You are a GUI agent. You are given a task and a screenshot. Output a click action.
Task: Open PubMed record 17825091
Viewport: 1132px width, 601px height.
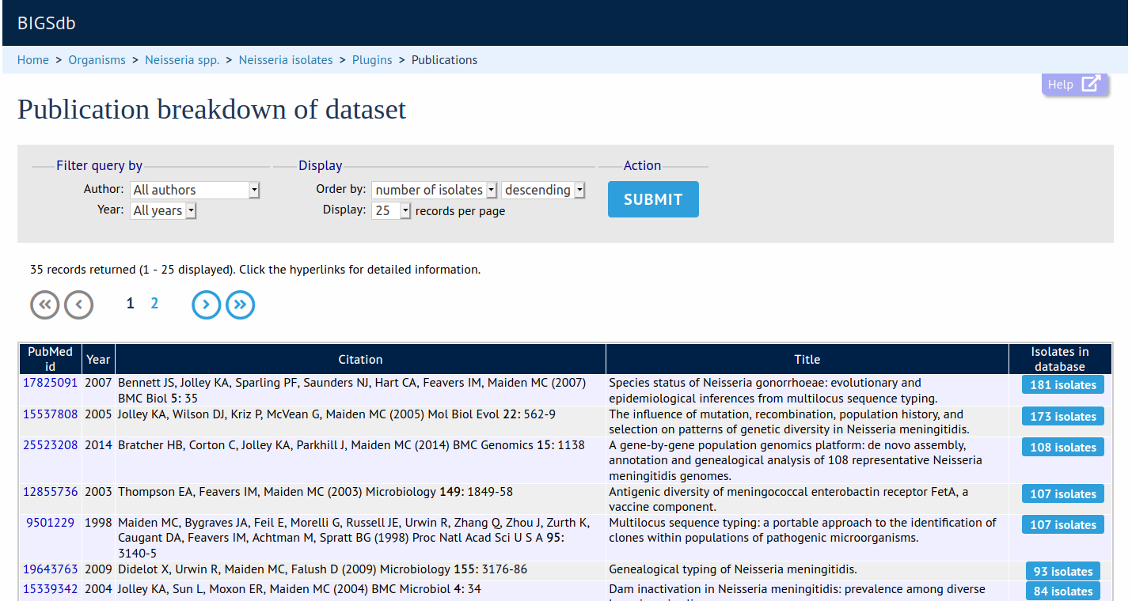[x=51, y=383]
